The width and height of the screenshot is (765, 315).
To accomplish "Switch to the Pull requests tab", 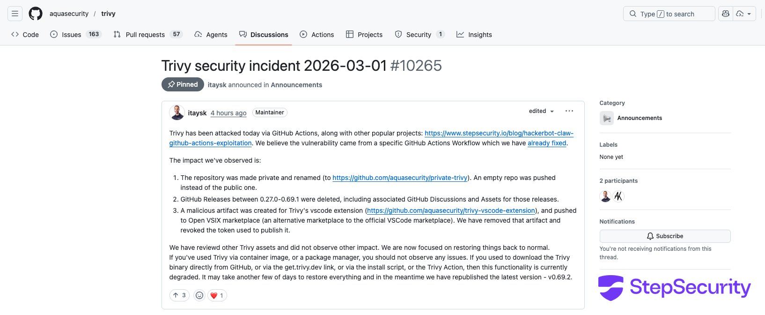I will (x=147, y=34).
